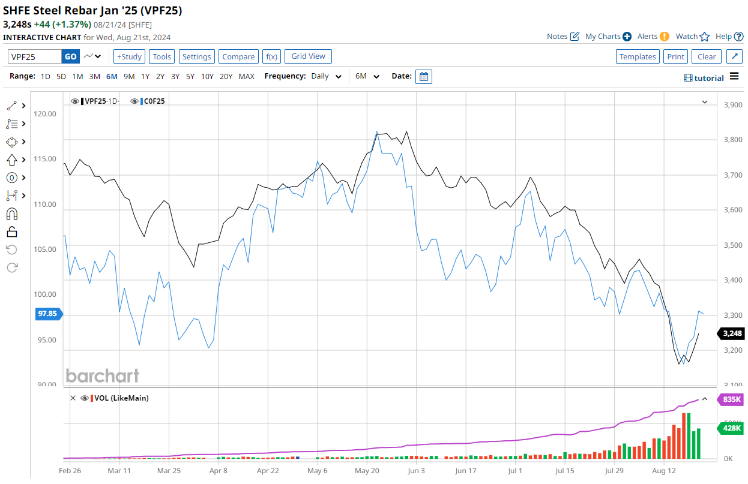Open the date picker calendar icon
Viewport: 748px width, 484px height.
point(424,77)
